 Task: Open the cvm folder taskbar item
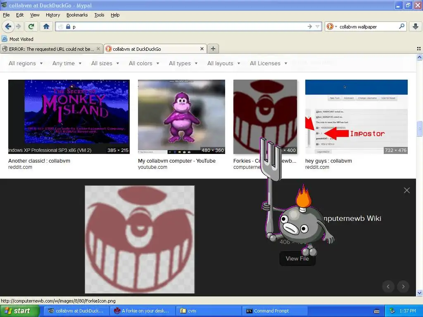pyautogui.click(x=209, y=311)
